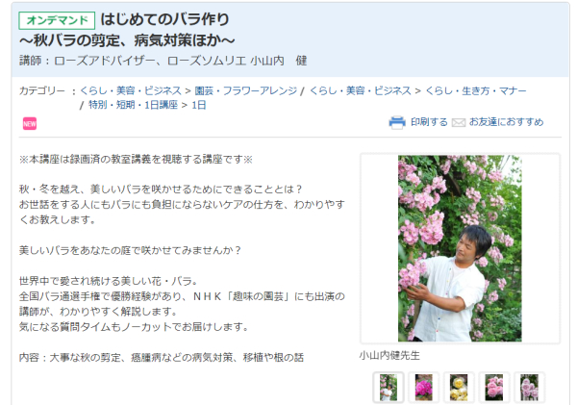Select the yellow rose thumbnail

click(459, 388)
